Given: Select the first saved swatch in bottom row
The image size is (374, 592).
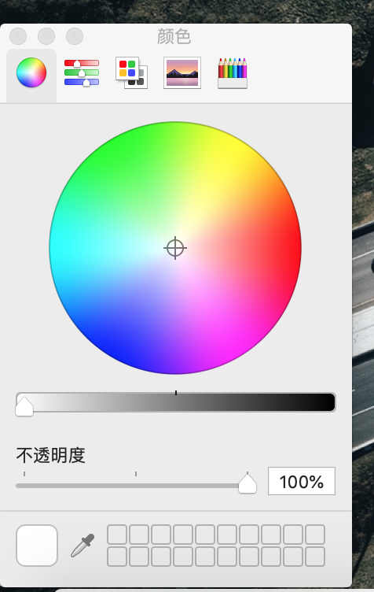Looking at the screenshot, I should tap(117, 557).
